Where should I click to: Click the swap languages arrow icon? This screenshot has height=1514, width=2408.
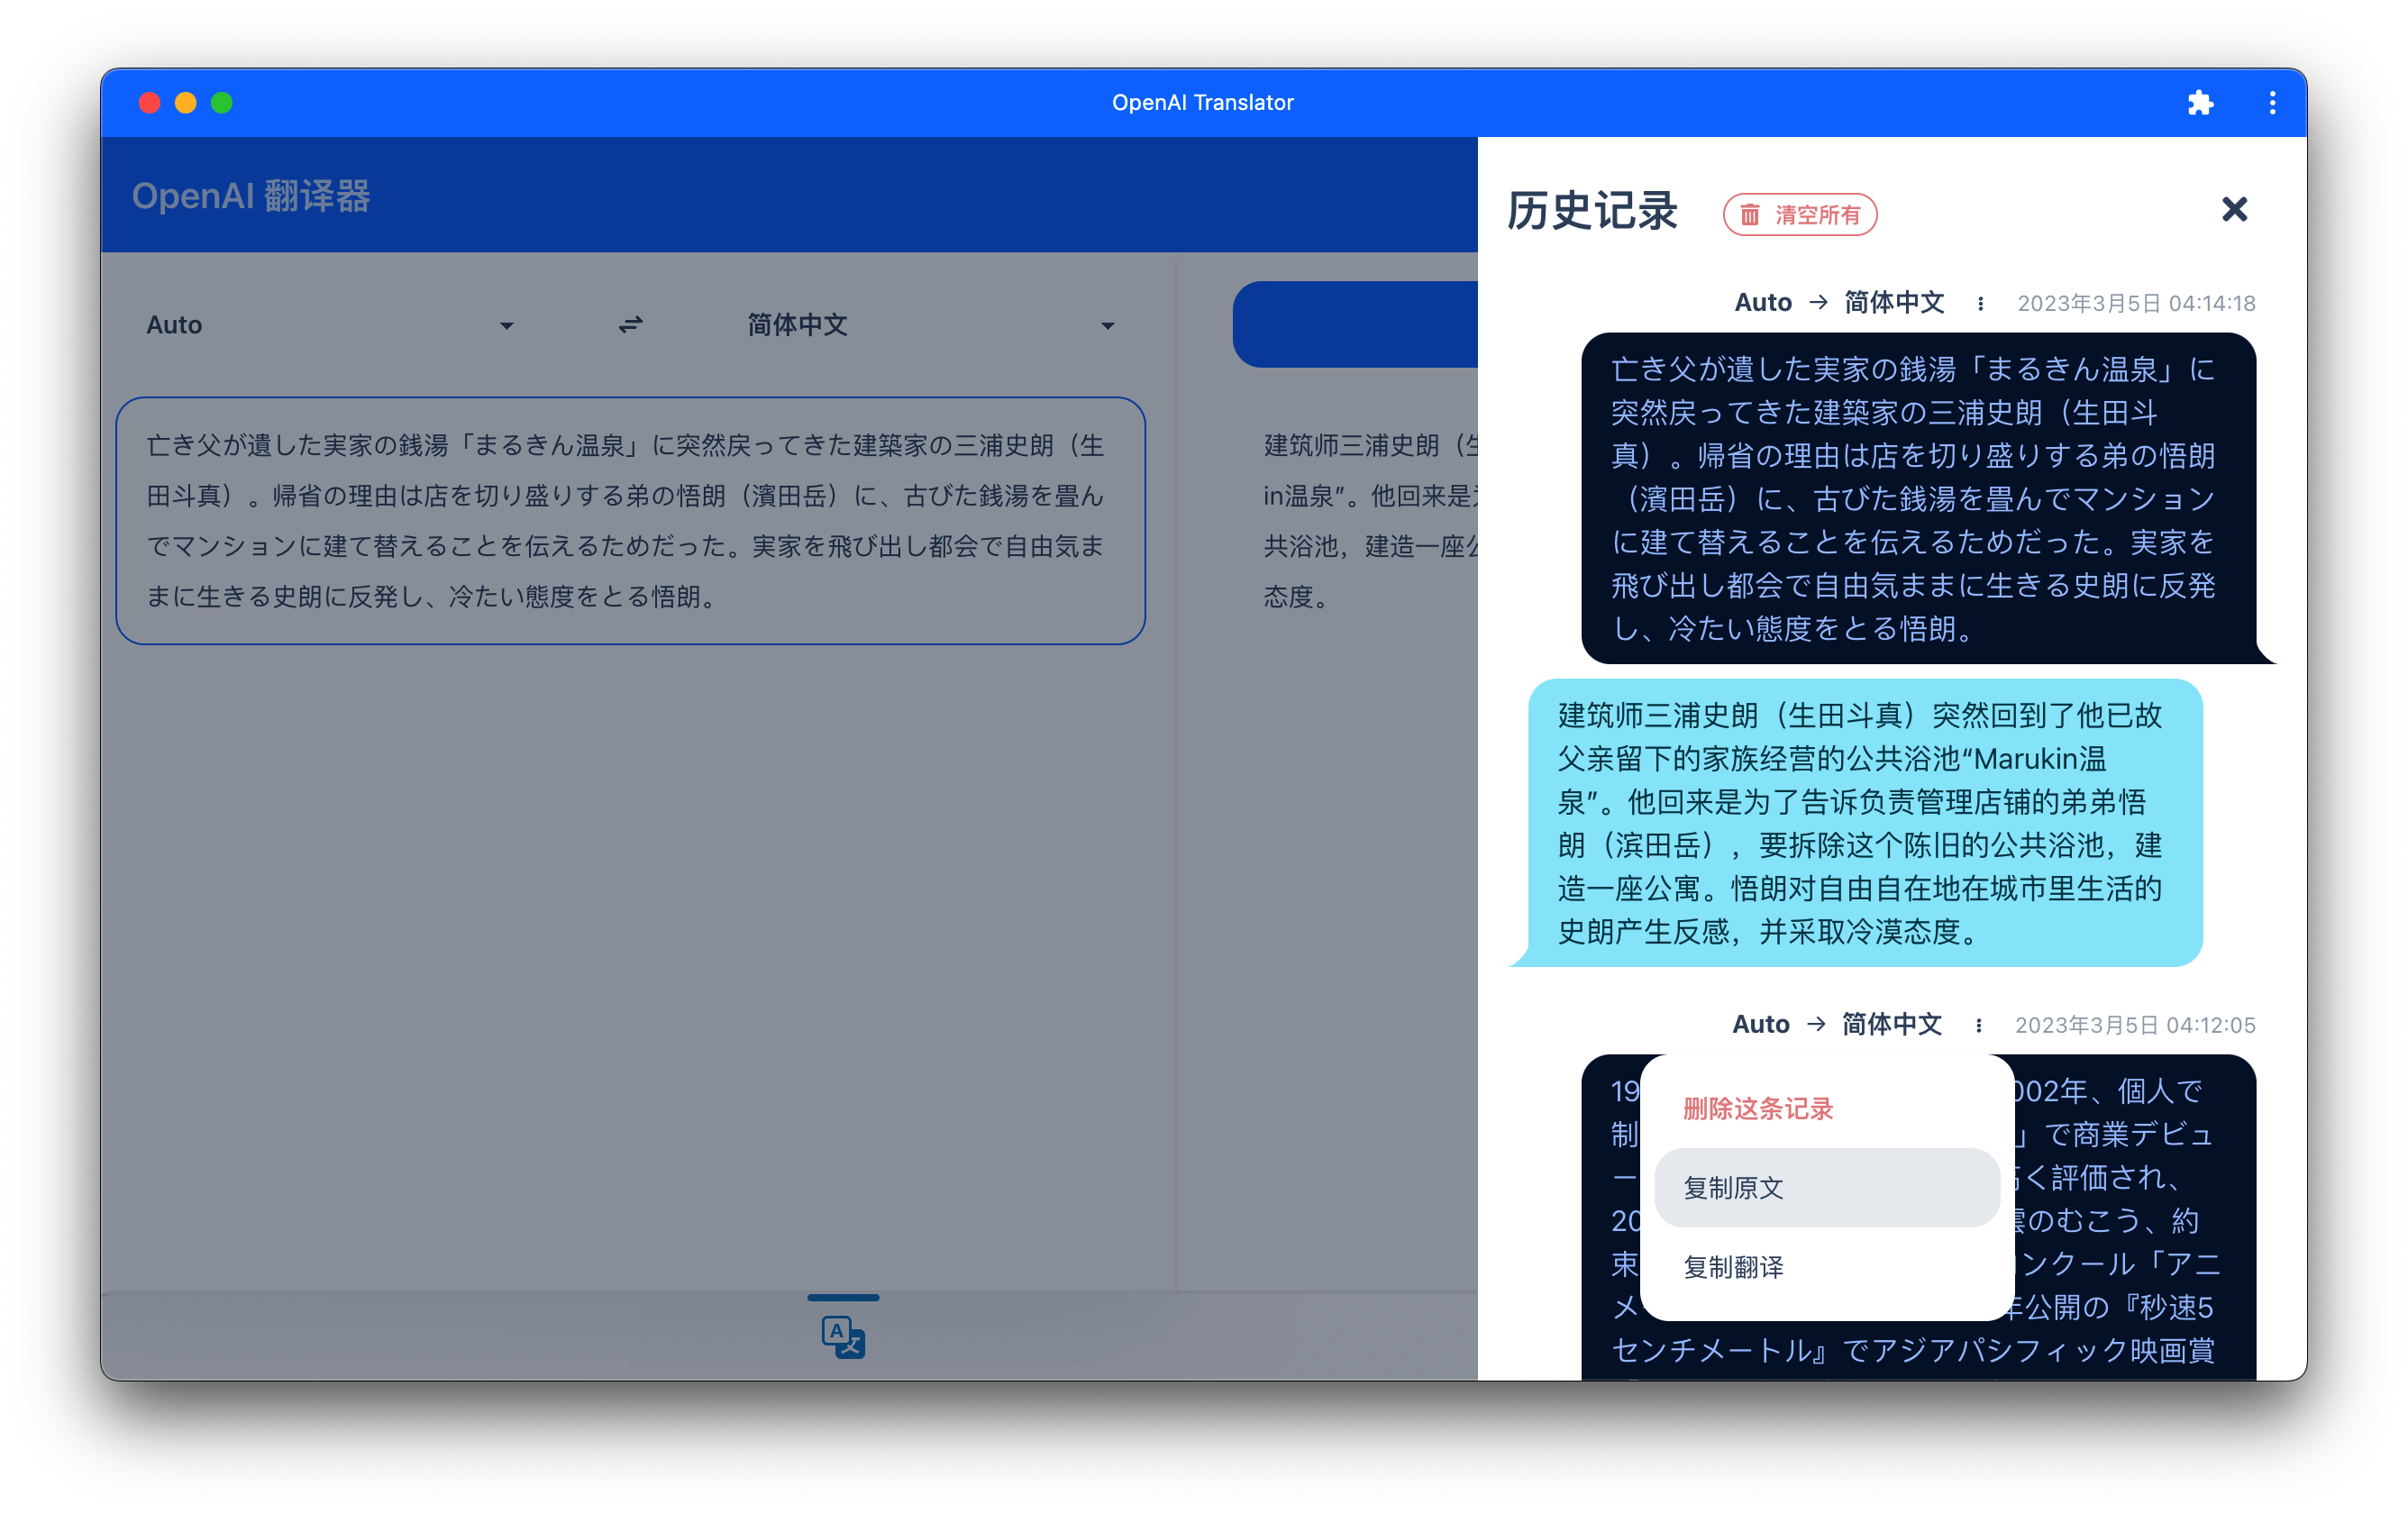tap(630, 324)
